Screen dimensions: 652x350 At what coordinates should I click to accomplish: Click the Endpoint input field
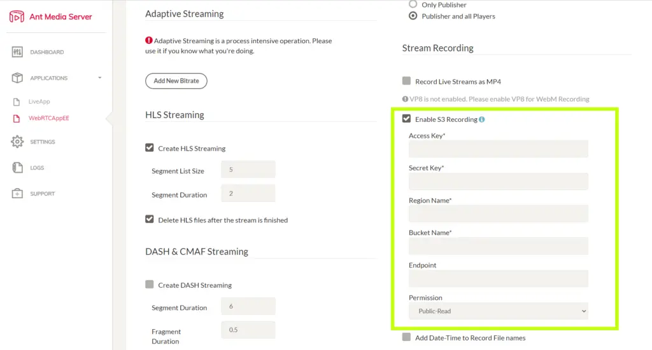pyautogui.click(x=498, y=278)
